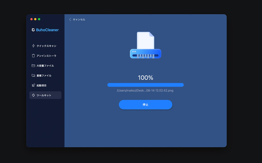The width and height of the screenshot is (262, 163).
Task: Click the back chevron beside キャンセル
Action: tap(70, 20)
